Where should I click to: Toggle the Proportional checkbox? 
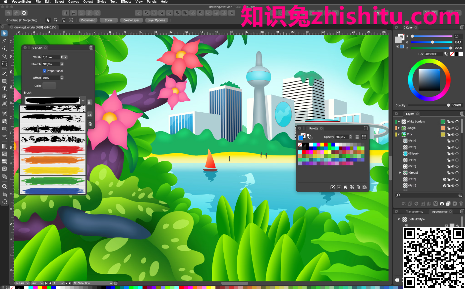pos(44,71)
